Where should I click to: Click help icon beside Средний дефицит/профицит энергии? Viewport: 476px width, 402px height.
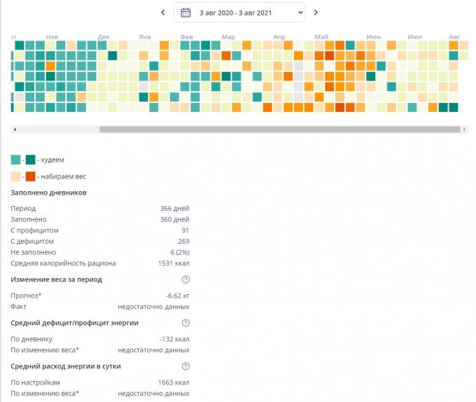(185, 323)
